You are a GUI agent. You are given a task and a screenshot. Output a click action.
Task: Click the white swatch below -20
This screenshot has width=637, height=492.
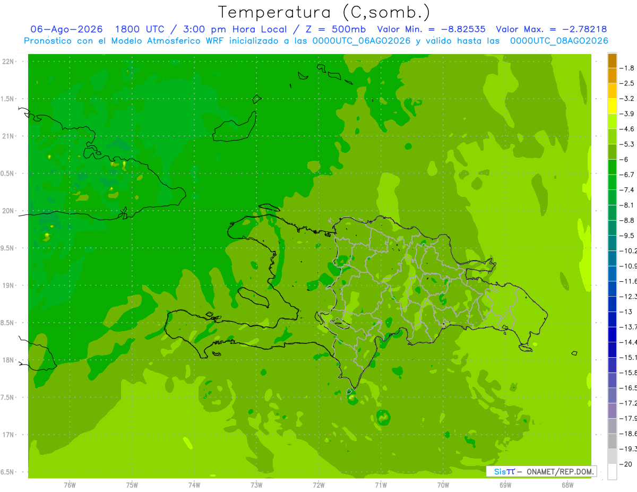[612, 472]
